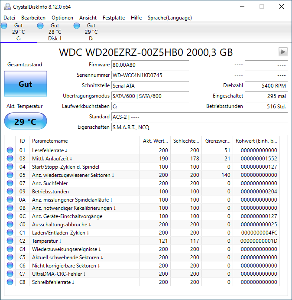Image resolution: width=292 pixels, height=300 pixels.
Task: Click status orb for wiederzugewiesener Sektoren row
Action: click(x=10, y=175)
